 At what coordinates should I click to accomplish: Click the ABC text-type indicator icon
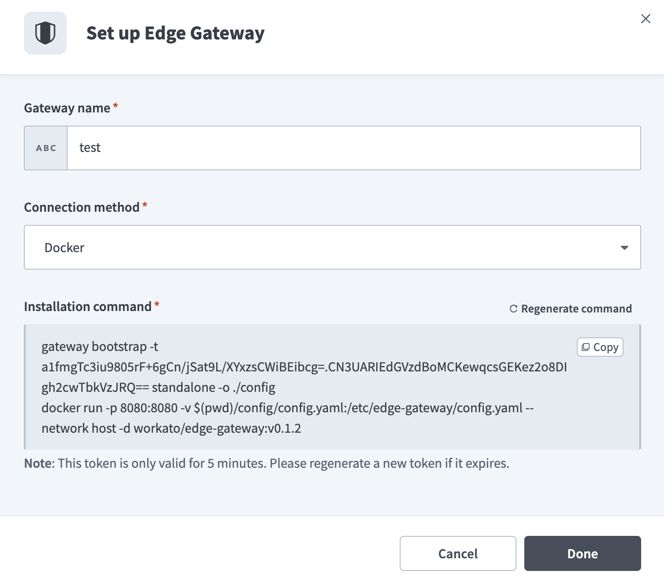tap(45, 148)
